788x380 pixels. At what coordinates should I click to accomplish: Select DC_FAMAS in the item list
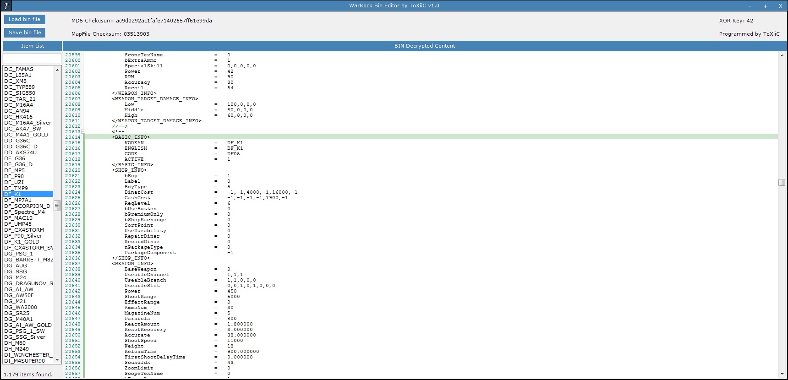19,69
